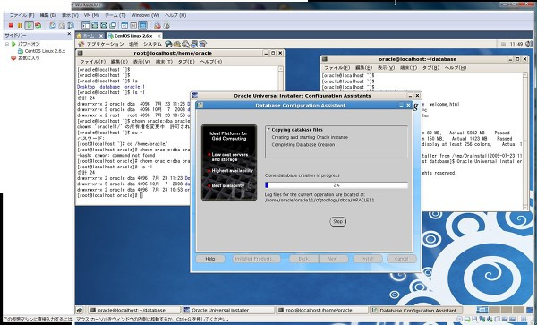
Task: Switch to oracle@localhost:~/database taskbar item
Action: click(x=134, y=311)
